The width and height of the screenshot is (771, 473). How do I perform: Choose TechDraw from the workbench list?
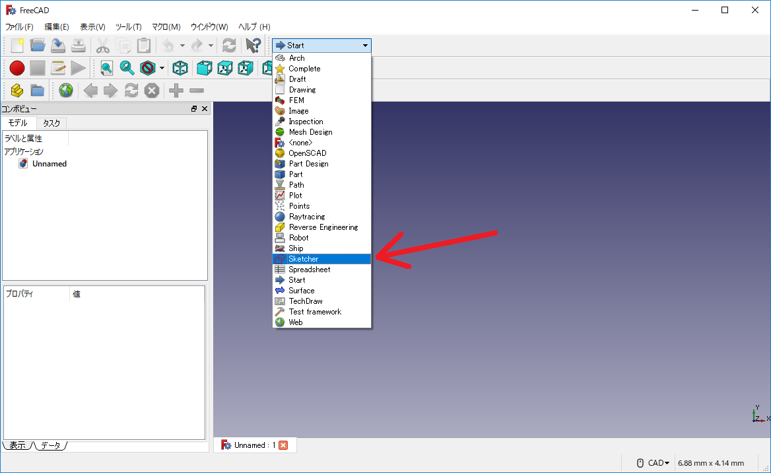tap(321, 301)
